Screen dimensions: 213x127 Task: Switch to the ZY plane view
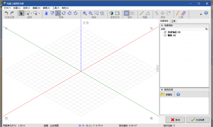pyautogui.click(x=75, y=13)
